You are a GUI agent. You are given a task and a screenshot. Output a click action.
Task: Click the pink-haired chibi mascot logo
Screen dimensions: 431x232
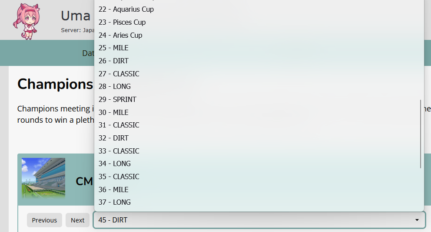pos(27,21)
